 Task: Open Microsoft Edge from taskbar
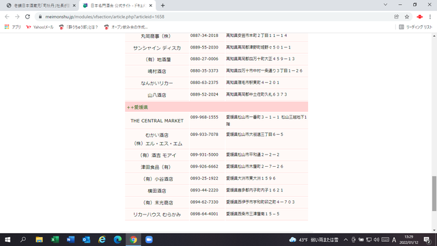coord(117,240)
